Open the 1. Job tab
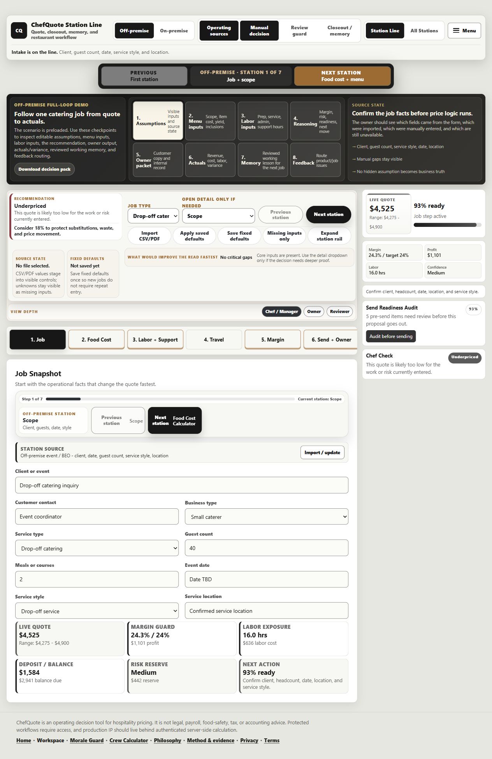The image size is (492, 759). click(x=38, y=340)
